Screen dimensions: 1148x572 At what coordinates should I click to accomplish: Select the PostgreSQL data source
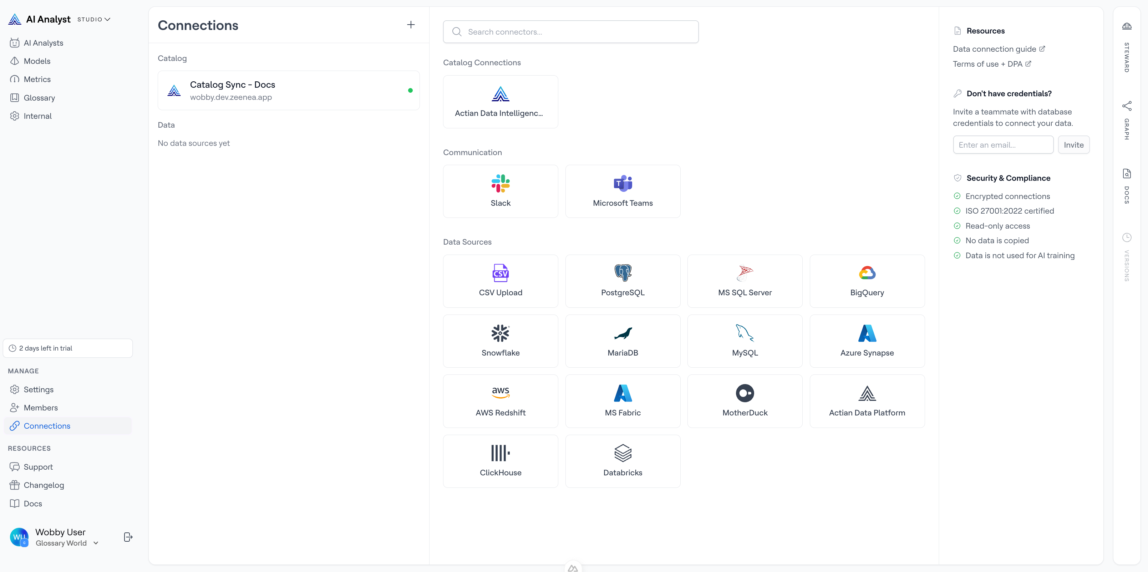coord(623,281)
